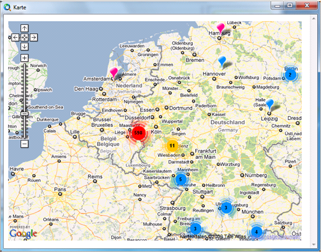Screen dimensions: 321x252
Task: Open the red 598 cluster marker
Action: (138, 133)
